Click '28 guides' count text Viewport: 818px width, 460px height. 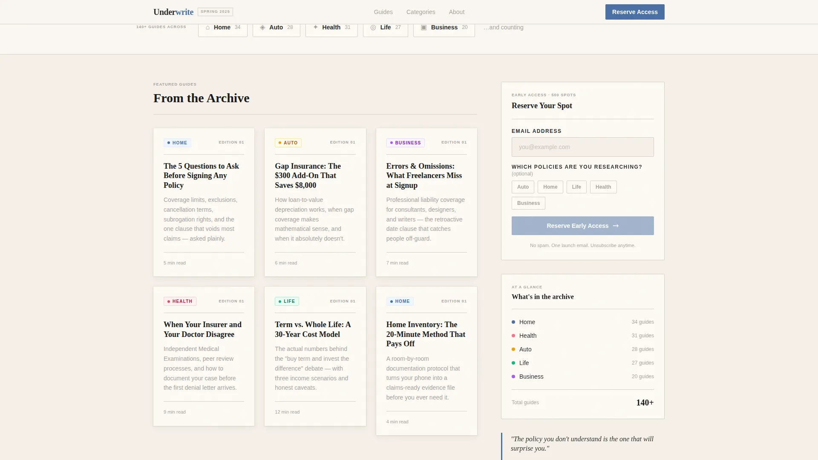click(x=642, y=349)
